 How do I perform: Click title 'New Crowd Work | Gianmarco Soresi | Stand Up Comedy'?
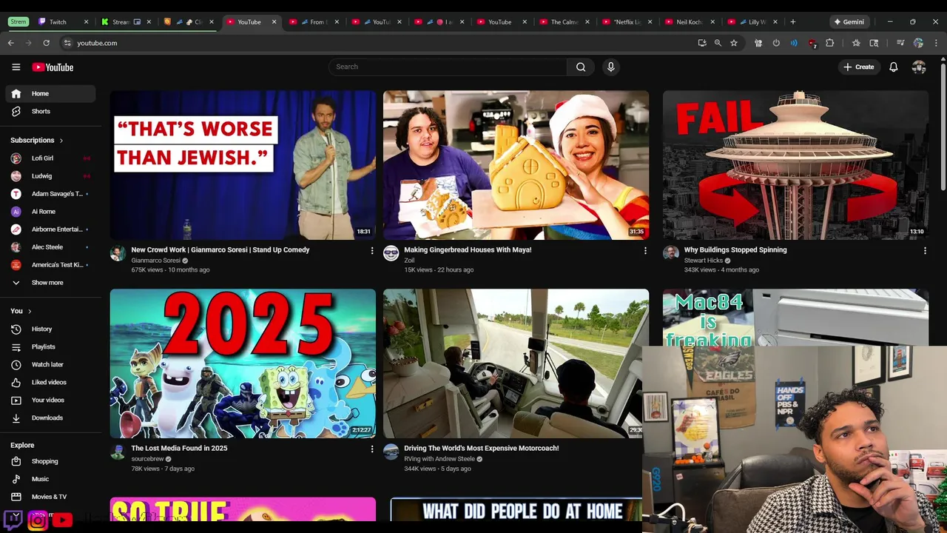(220, 249)
